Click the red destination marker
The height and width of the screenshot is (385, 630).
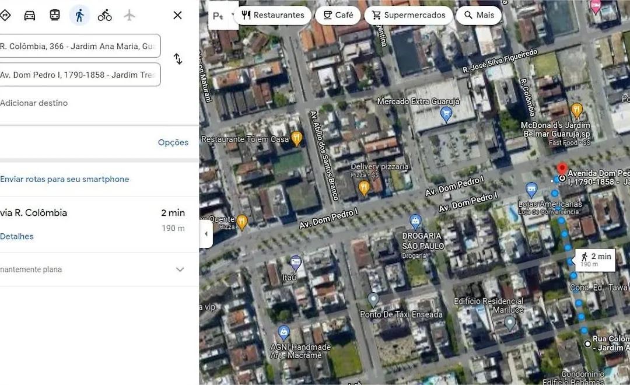coord(562,169)
